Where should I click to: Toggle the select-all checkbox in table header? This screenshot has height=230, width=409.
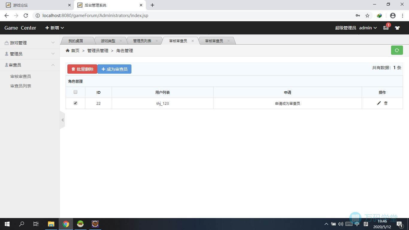tap(75, 92)
